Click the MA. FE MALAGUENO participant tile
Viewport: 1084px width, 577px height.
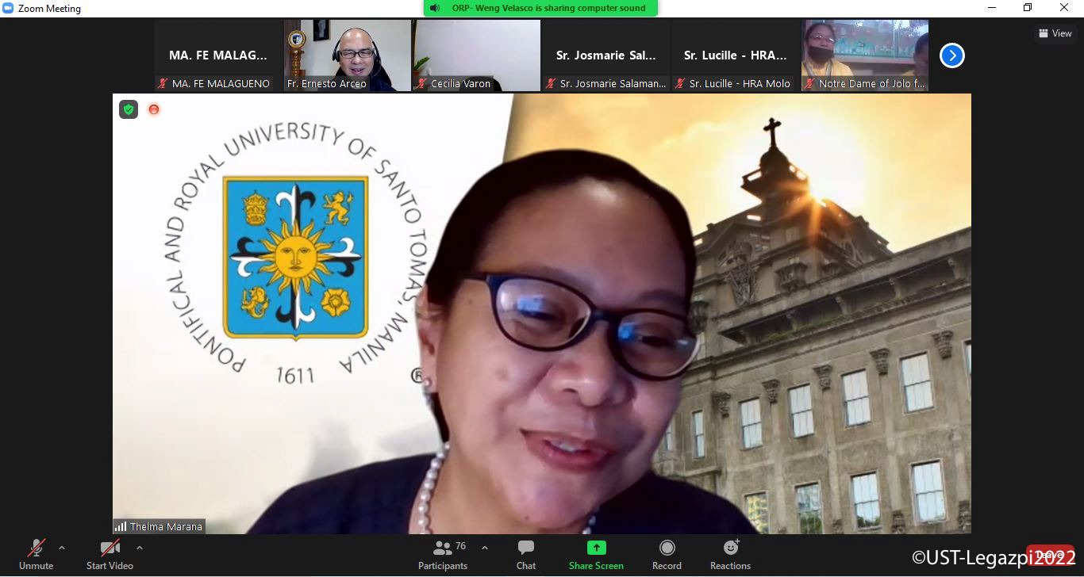(x=218, y=55)
